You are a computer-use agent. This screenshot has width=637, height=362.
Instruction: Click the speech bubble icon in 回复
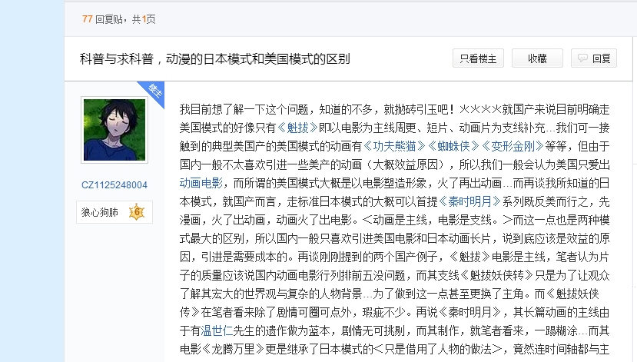pyautogui.click(x=582, y=58)
